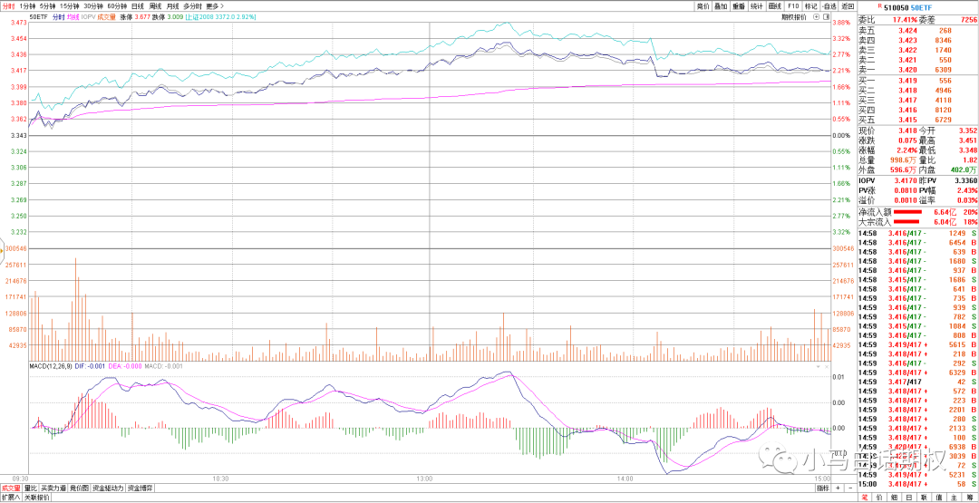Select the 15分钟 period

pos(69,6)
